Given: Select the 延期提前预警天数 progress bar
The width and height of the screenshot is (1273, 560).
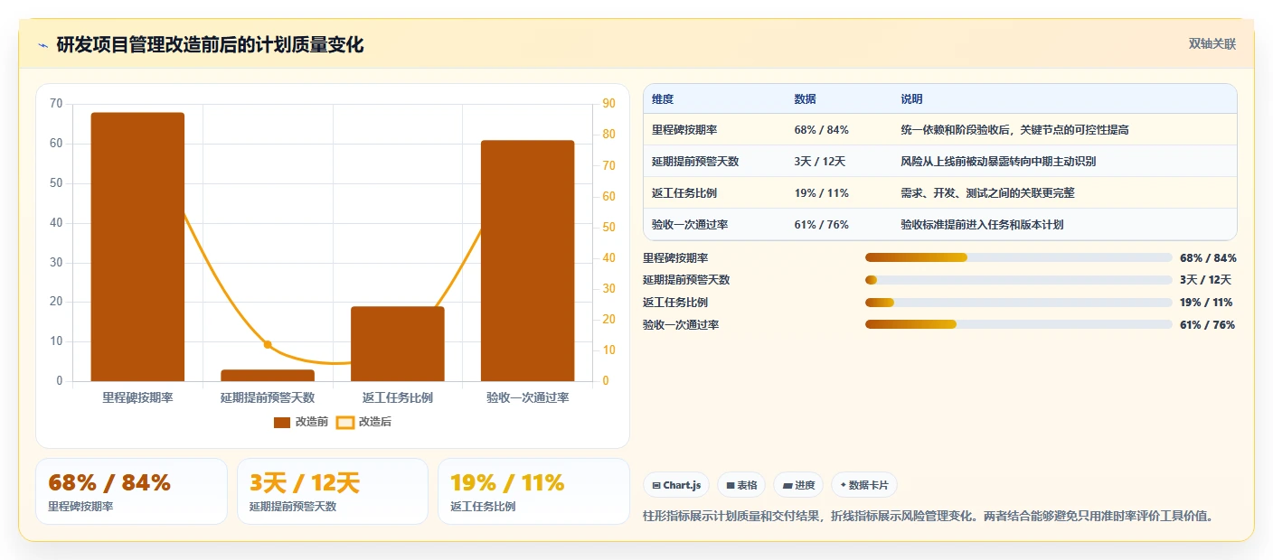Looking at the screenshot, I should click(1018, 280).
